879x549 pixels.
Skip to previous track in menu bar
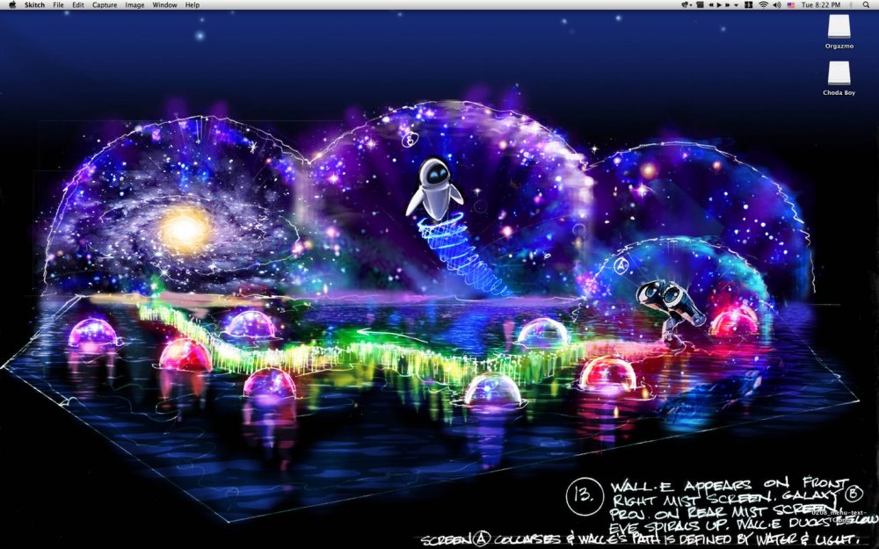[x=711, y=5]
